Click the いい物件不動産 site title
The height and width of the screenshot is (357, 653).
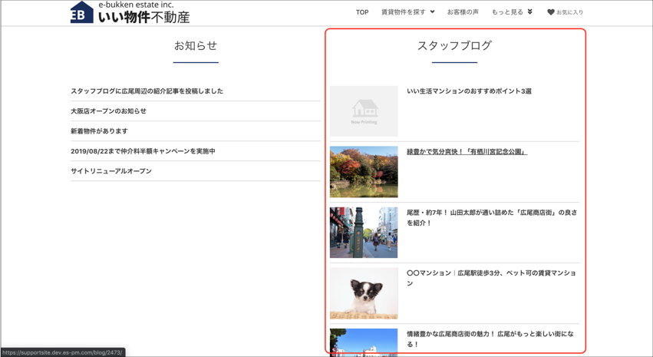pyautogui.click(x=143, y=17)
